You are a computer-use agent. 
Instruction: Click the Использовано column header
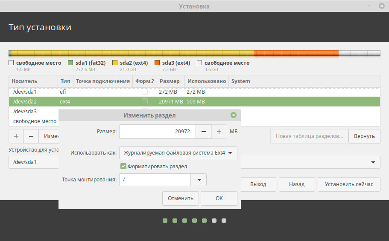click(206, 81)
